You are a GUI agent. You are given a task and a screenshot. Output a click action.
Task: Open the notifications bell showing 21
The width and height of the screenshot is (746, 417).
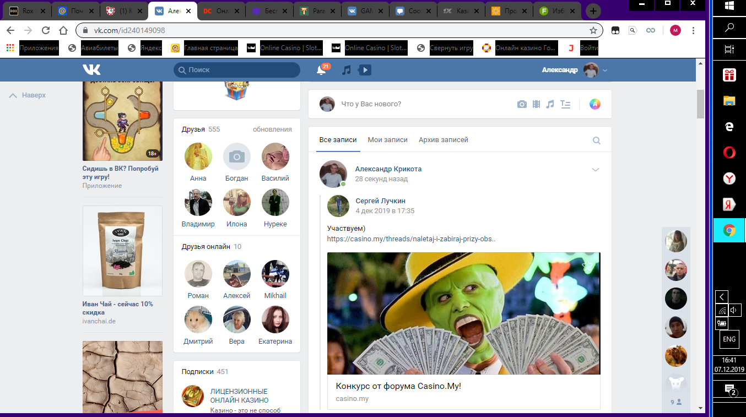[x=322, y=70]
